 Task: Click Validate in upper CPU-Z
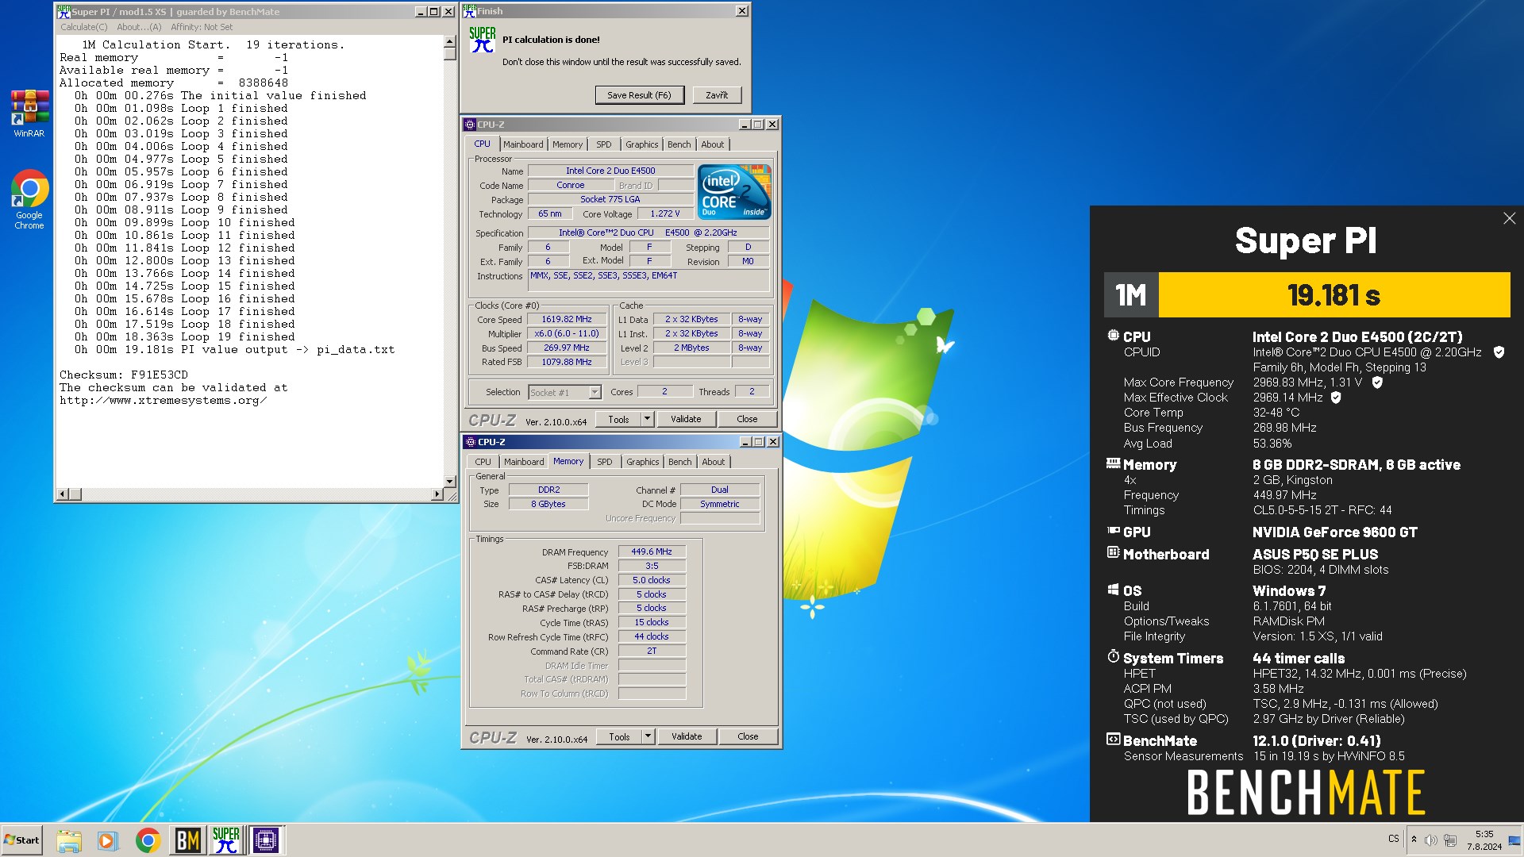click(686, 419)
